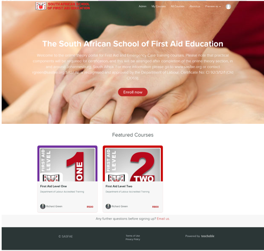
Task: Click the Email us link
Action: (x=163, y=219)
